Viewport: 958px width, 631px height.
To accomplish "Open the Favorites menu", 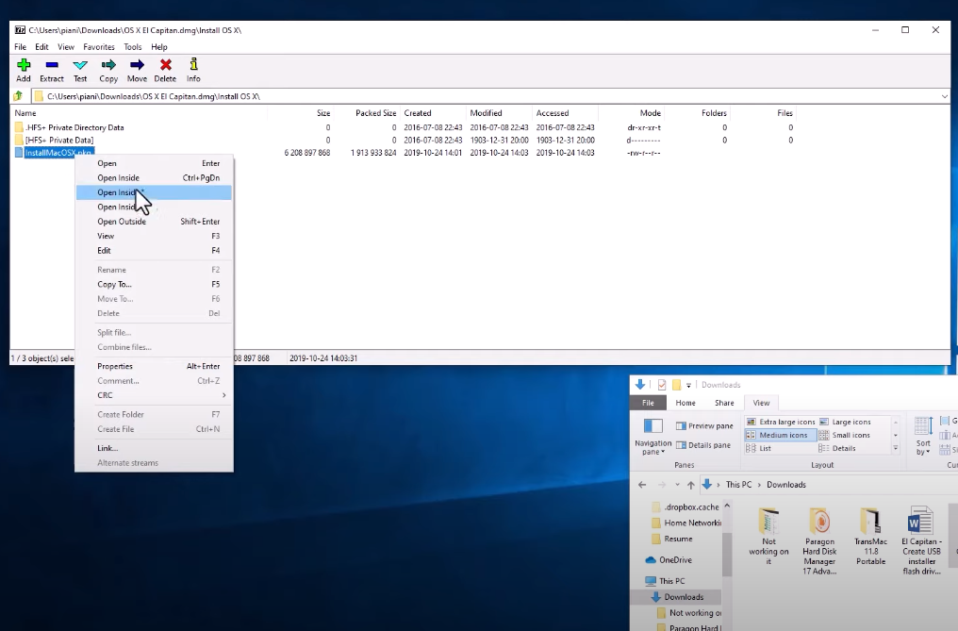I will click(x=99, y=46).
